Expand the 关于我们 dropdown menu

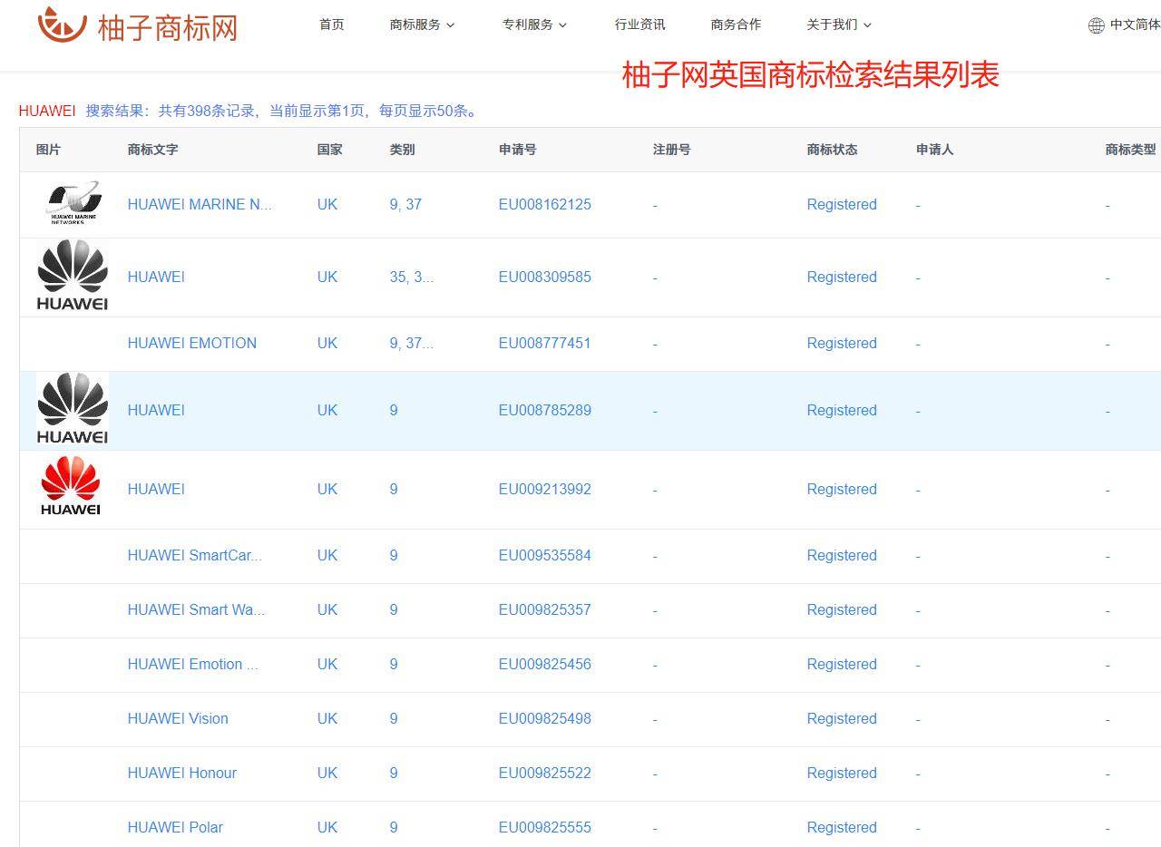839,24
